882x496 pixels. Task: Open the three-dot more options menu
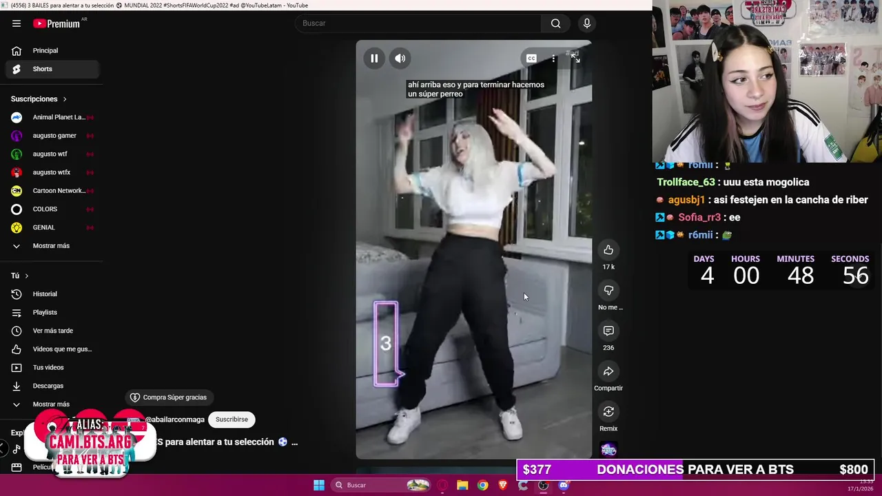click(x=553, y=59)
